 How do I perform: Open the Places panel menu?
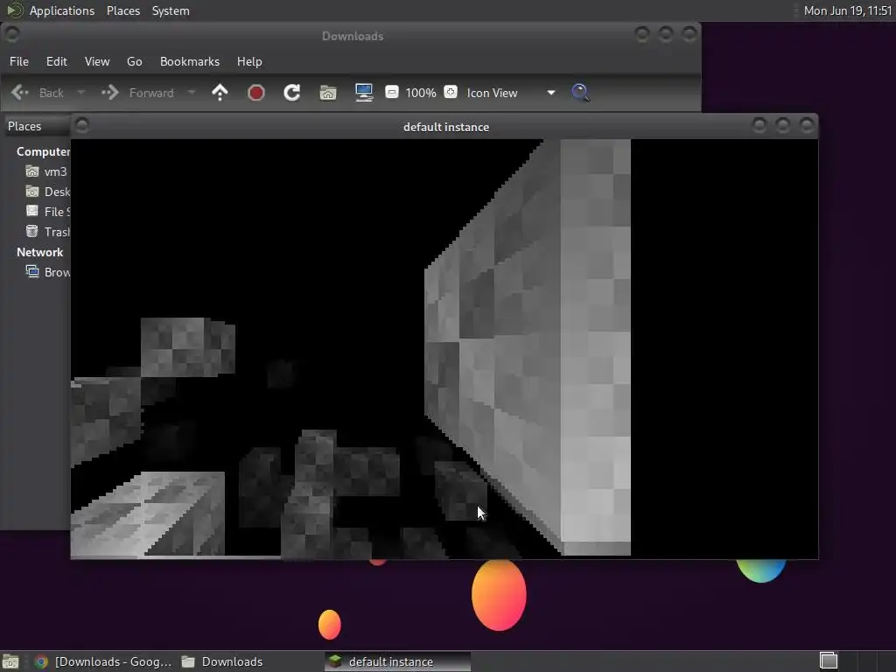pyautogui.click(x=123, y=10)
